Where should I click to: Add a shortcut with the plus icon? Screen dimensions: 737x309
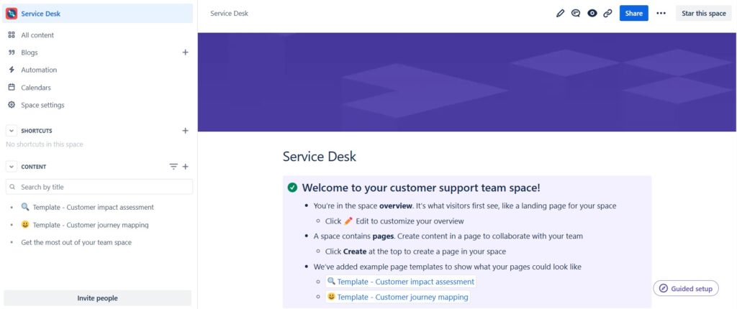[x=185, y=131]
